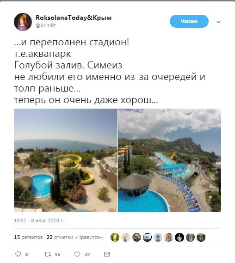The width and height of the screenshot is (235, 263).
Task: Click the first green liker avatar
Action: [x=115, y=237]
